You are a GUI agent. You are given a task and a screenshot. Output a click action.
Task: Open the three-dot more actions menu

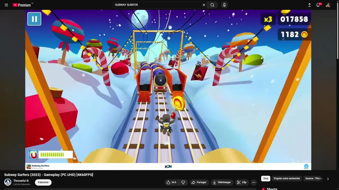pos(253,182)
